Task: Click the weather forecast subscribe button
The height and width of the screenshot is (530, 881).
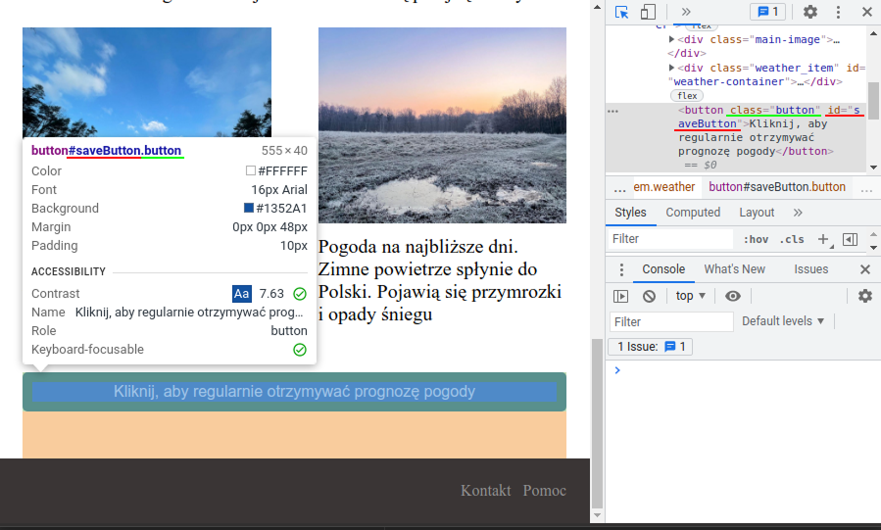Action: coord(294,392)
